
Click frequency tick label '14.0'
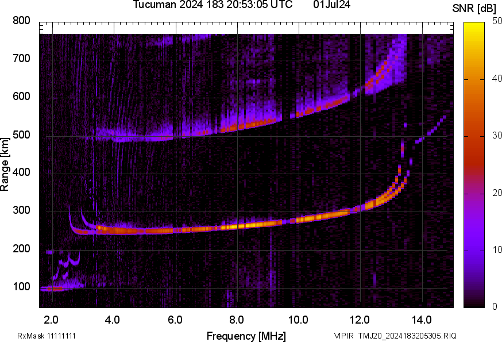(x=422, y=320)
